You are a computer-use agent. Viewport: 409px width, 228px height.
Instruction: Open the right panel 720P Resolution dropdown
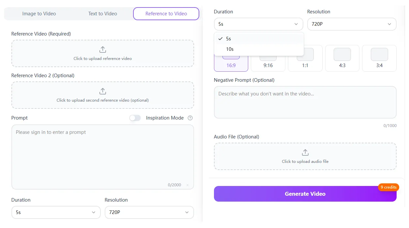click(x=352, y=24)
